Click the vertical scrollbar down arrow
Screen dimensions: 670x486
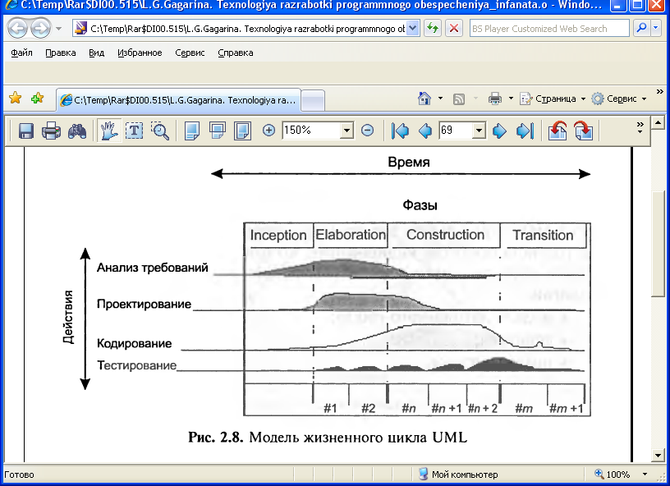click(x=658, y=456)
